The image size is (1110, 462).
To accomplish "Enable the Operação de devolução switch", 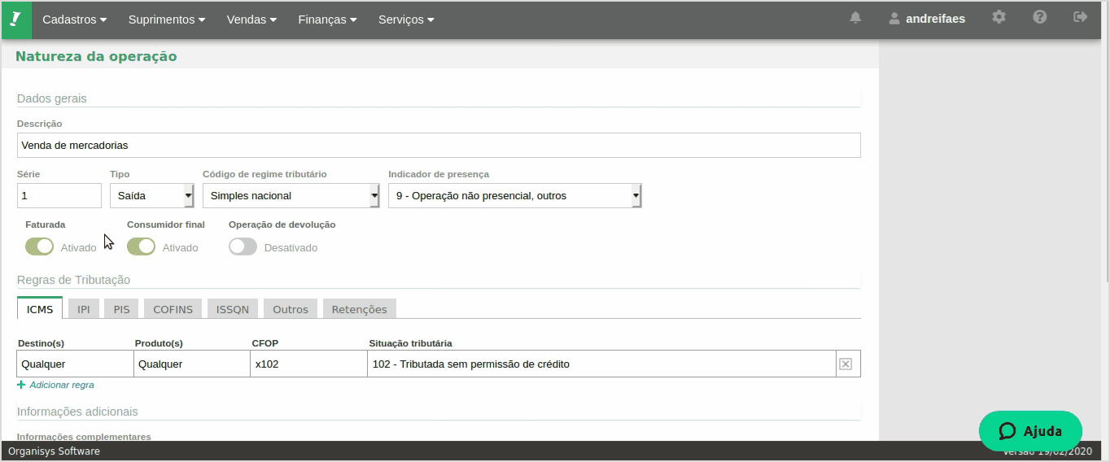I will (x=243, y=246).
